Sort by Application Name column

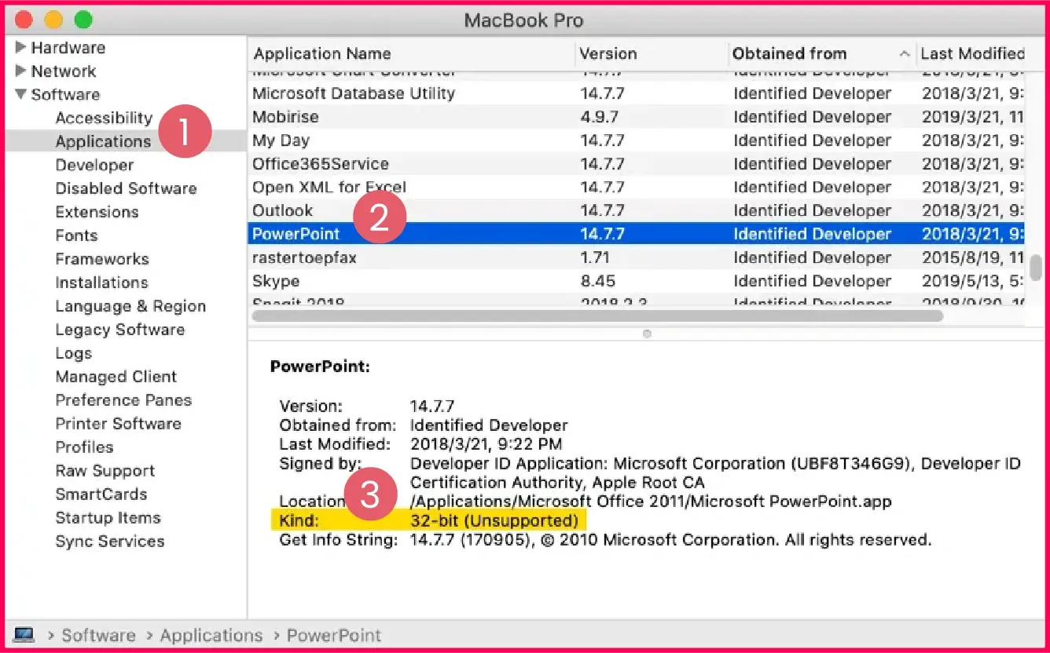coord(322,53)
